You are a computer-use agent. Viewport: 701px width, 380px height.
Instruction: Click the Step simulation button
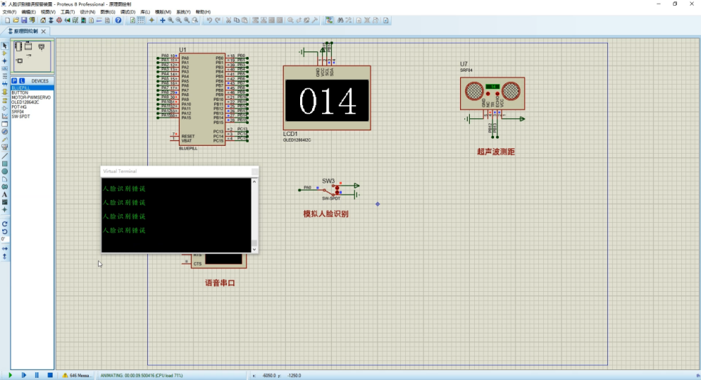click(x=24, y=375)
